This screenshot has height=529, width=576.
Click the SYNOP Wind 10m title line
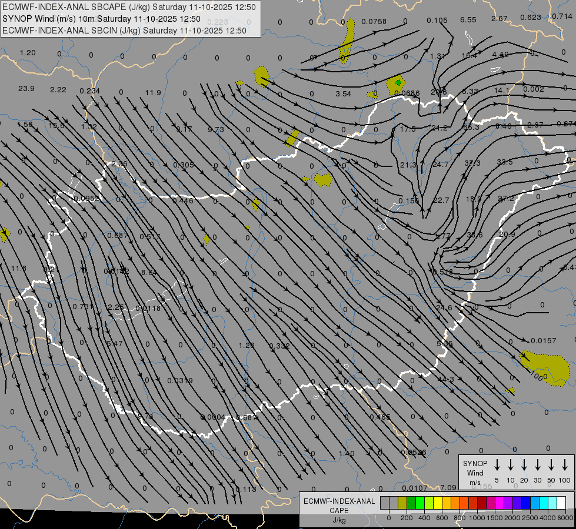click(101, 19)
